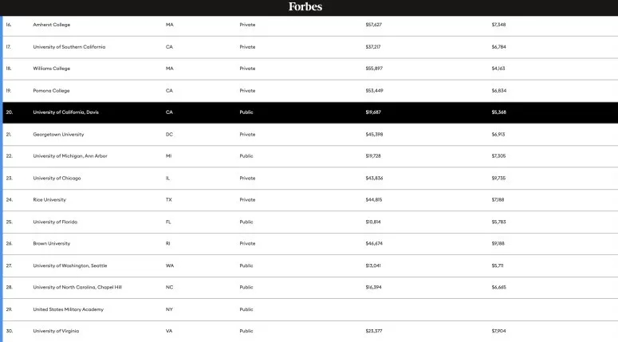This screenshot has width=618, height=342.
Task: Click rank number 20 in highlighted row
Action: click(10, 112)
